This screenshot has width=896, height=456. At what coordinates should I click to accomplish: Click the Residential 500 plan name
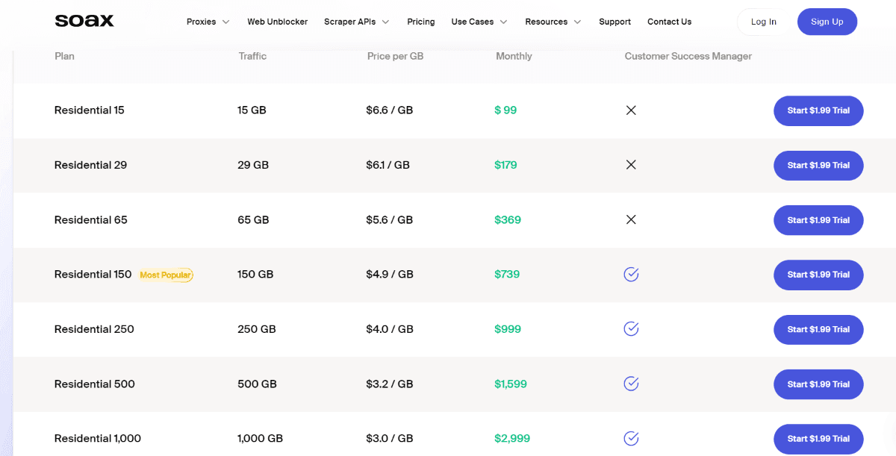95,384
